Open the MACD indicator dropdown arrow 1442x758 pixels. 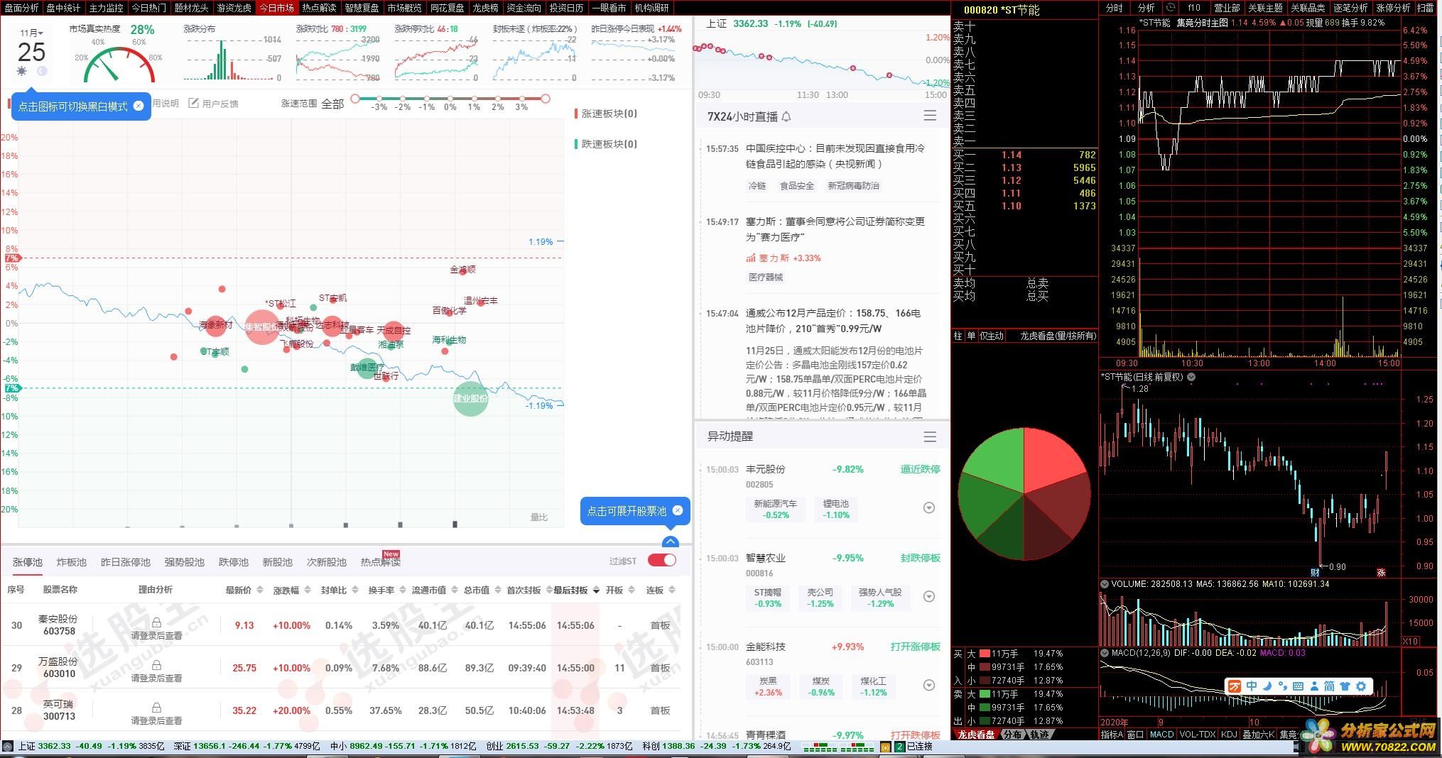tap(1105, 653)
